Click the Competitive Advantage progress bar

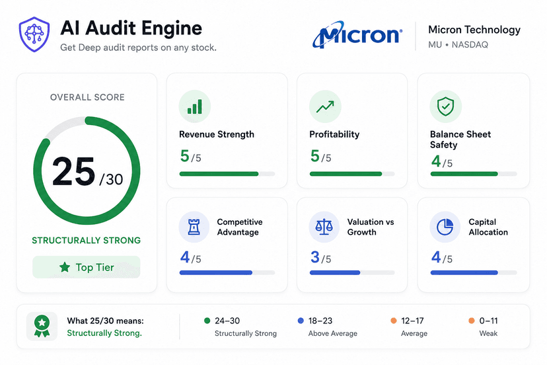227,273
